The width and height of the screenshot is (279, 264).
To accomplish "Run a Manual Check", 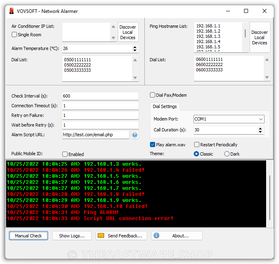I will coord(29,236).
